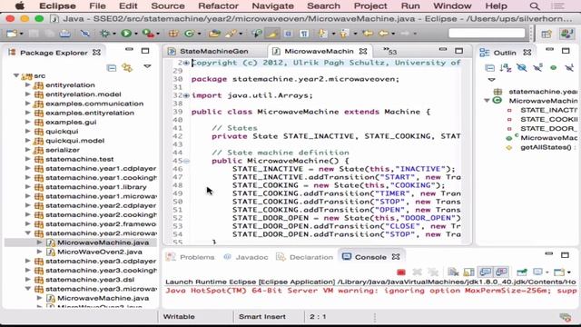Switch to StateMachineGen editor tab
This screenshot has width=581, height=327.
(214, 52)
